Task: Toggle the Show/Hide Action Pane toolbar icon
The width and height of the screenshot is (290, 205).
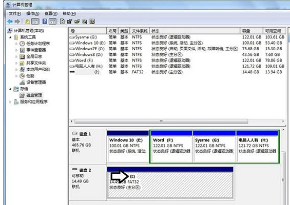Action: tap(52, 22)
